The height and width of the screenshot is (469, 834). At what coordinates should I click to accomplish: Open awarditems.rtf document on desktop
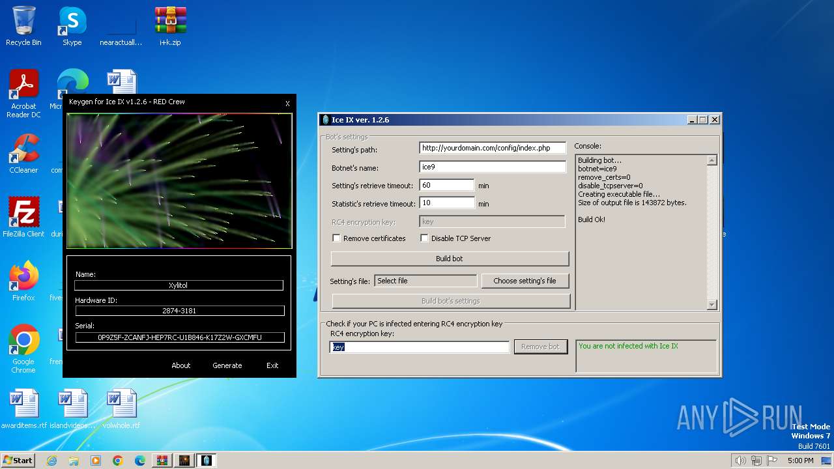point(23,409)
